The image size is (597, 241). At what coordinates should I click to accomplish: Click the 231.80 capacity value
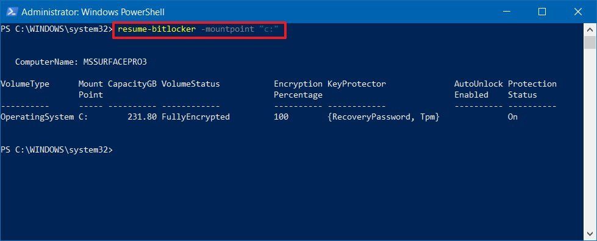coord(142,117)
